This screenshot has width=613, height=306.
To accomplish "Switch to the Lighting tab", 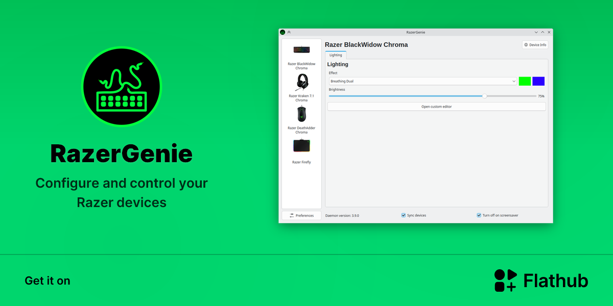I will coord(336,55).
